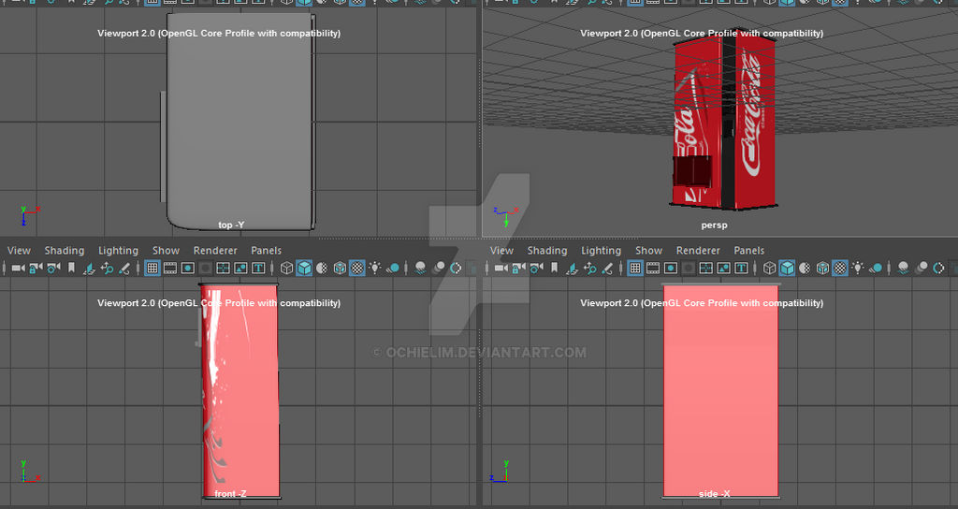Toggle Ambient Occlusion icon in front view panel
This screenshot has width=958, height=509.
coord(420,268)
